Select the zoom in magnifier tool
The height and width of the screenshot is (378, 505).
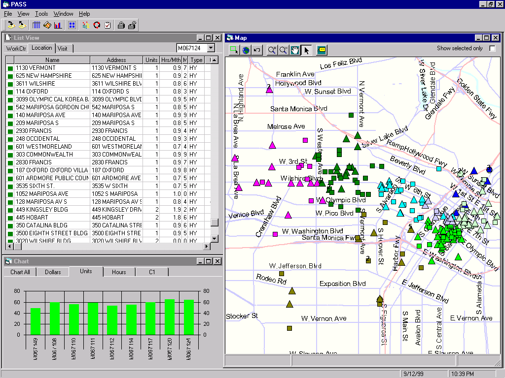(272, 50)
